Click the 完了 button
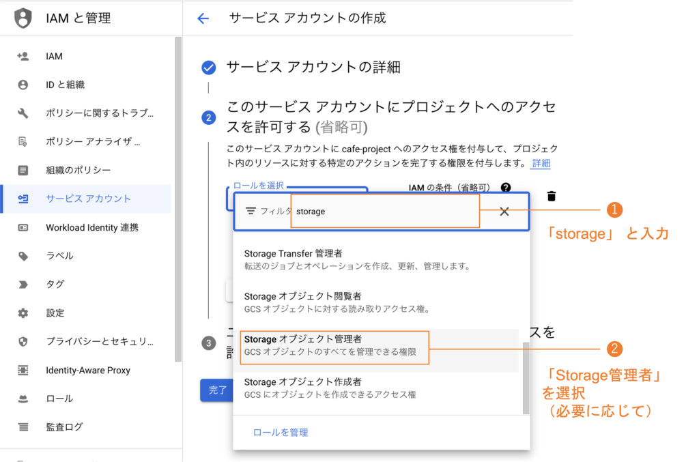This screenshot has width=699, height=462. (217, 390)
